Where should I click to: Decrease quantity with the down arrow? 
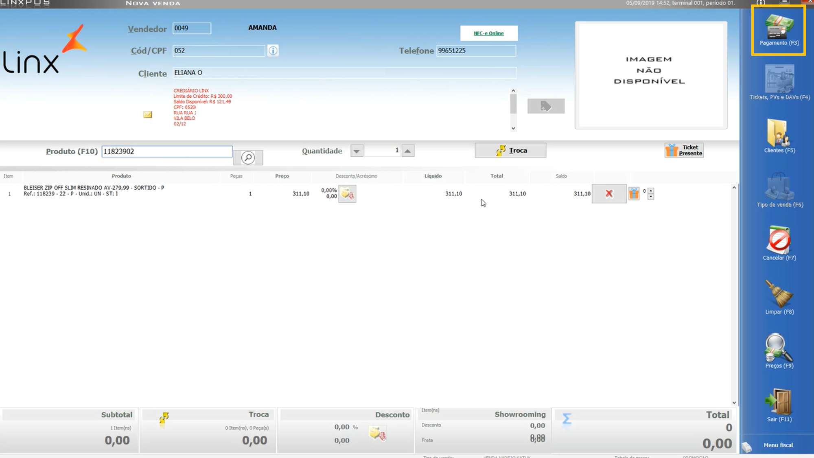(x=357, y=151)
